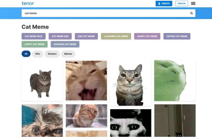Screen dimensions: 212x137
Task: Click the Cat Meme page heading
Action: [35, 27]
